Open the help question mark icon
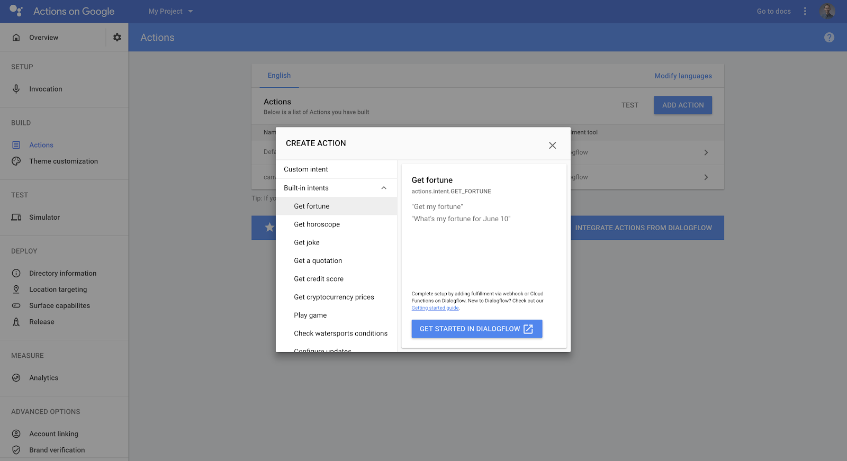 pyautogui.click(x=829, y=38)
